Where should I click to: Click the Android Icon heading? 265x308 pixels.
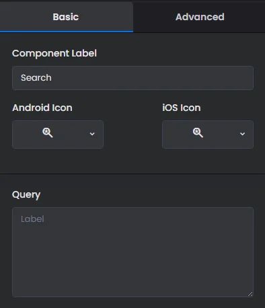(x=42, y=108)
